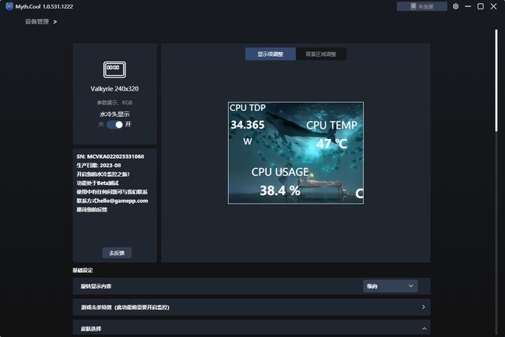Screen dimensions: 505x337
Task: Open the 旋转显示内容 rotation dropdown
Action: point(390,286)
